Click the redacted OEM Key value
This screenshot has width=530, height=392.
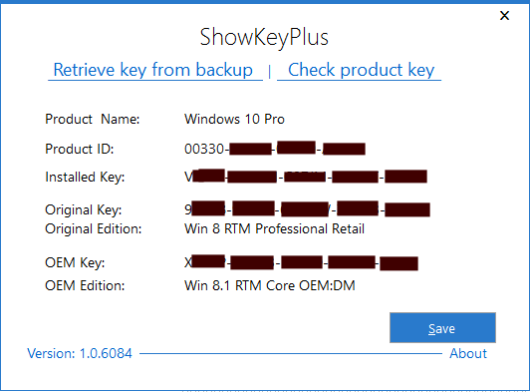click(301, 262)
